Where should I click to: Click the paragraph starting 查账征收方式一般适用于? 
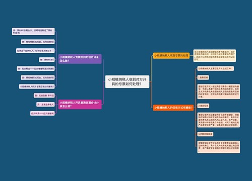219,92
